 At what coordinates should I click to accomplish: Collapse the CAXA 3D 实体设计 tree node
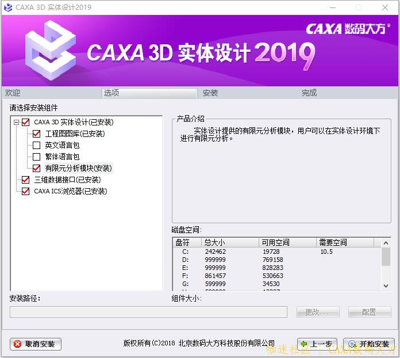(x=16, y=122)
